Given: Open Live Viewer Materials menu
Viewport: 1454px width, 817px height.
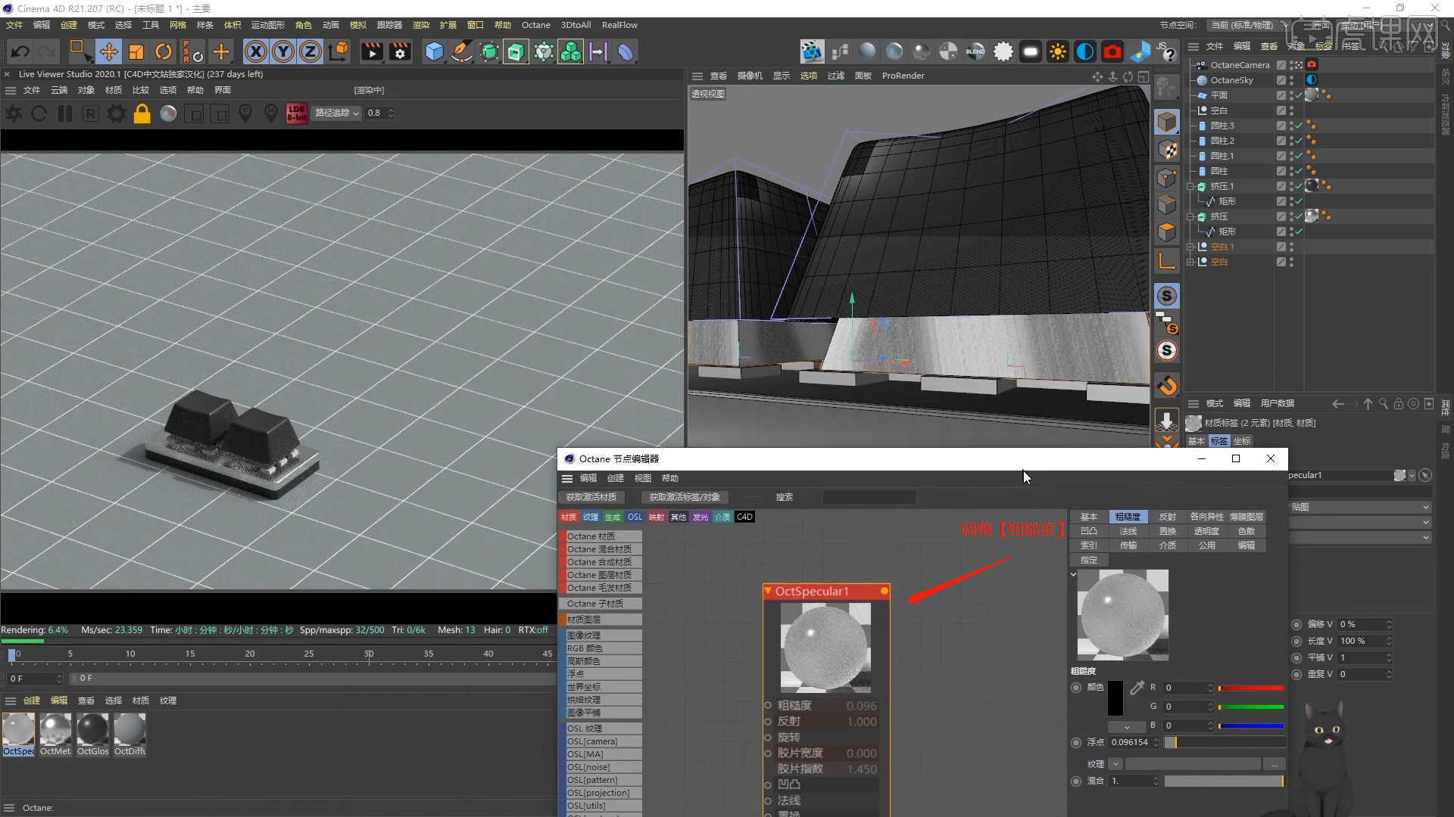Looking at the screenshot, I should coord(114,90).
